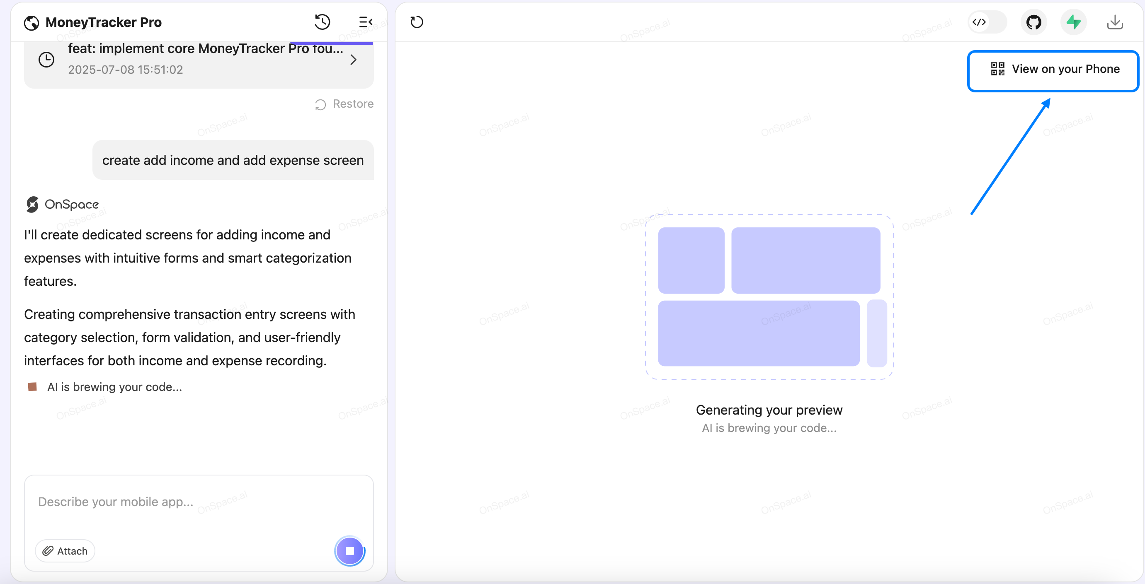Image resolution: width=1145 pixels, height=584 pixels.
Task: Select the user prompt message bubble
Action: point(233,160)
